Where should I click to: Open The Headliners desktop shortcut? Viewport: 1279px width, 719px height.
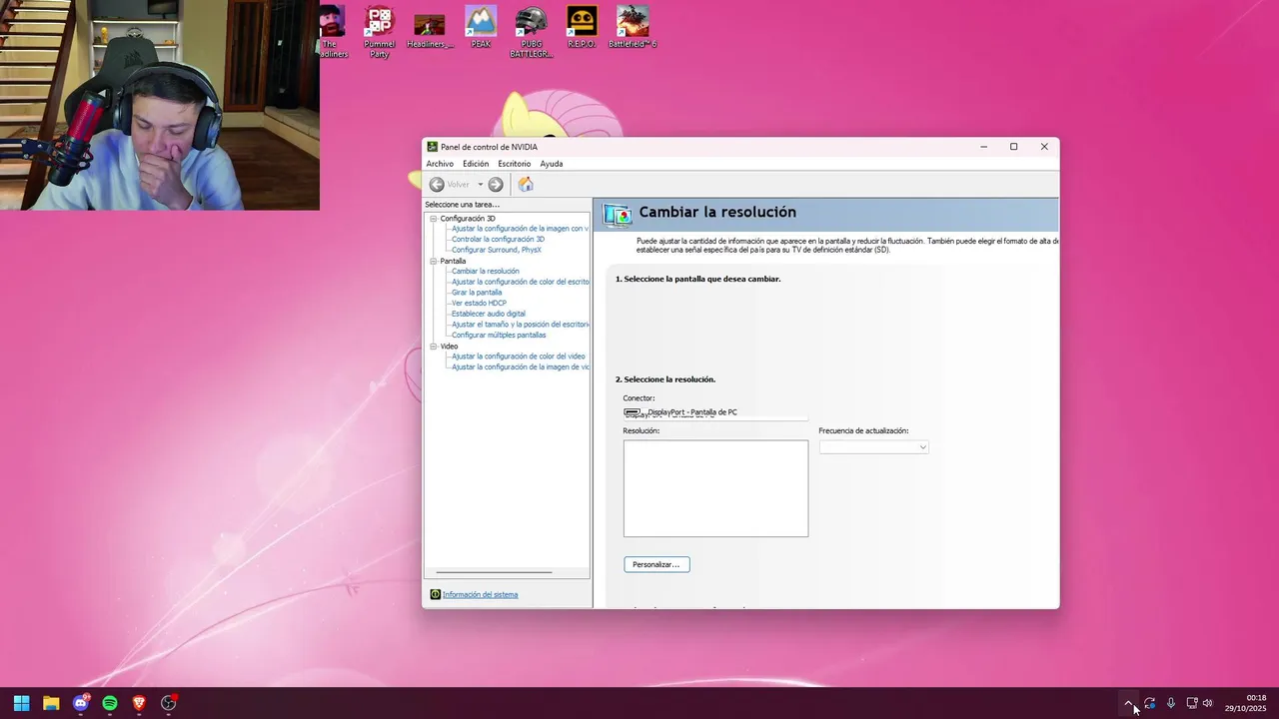pyautogui.click(x=333, y=32)
